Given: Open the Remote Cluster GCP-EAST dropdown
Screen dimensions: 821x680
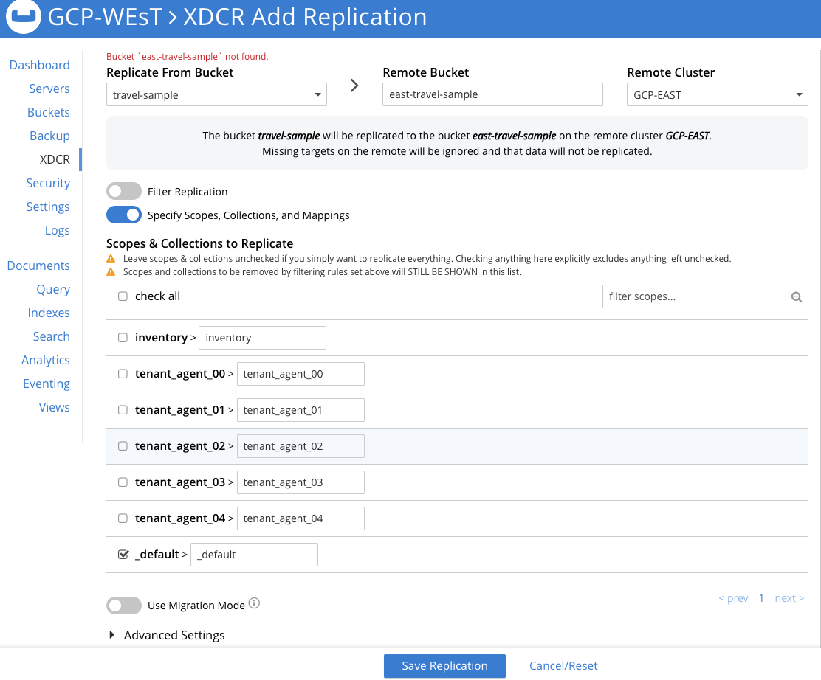Looking at the screenshot, I should (718, 94).
